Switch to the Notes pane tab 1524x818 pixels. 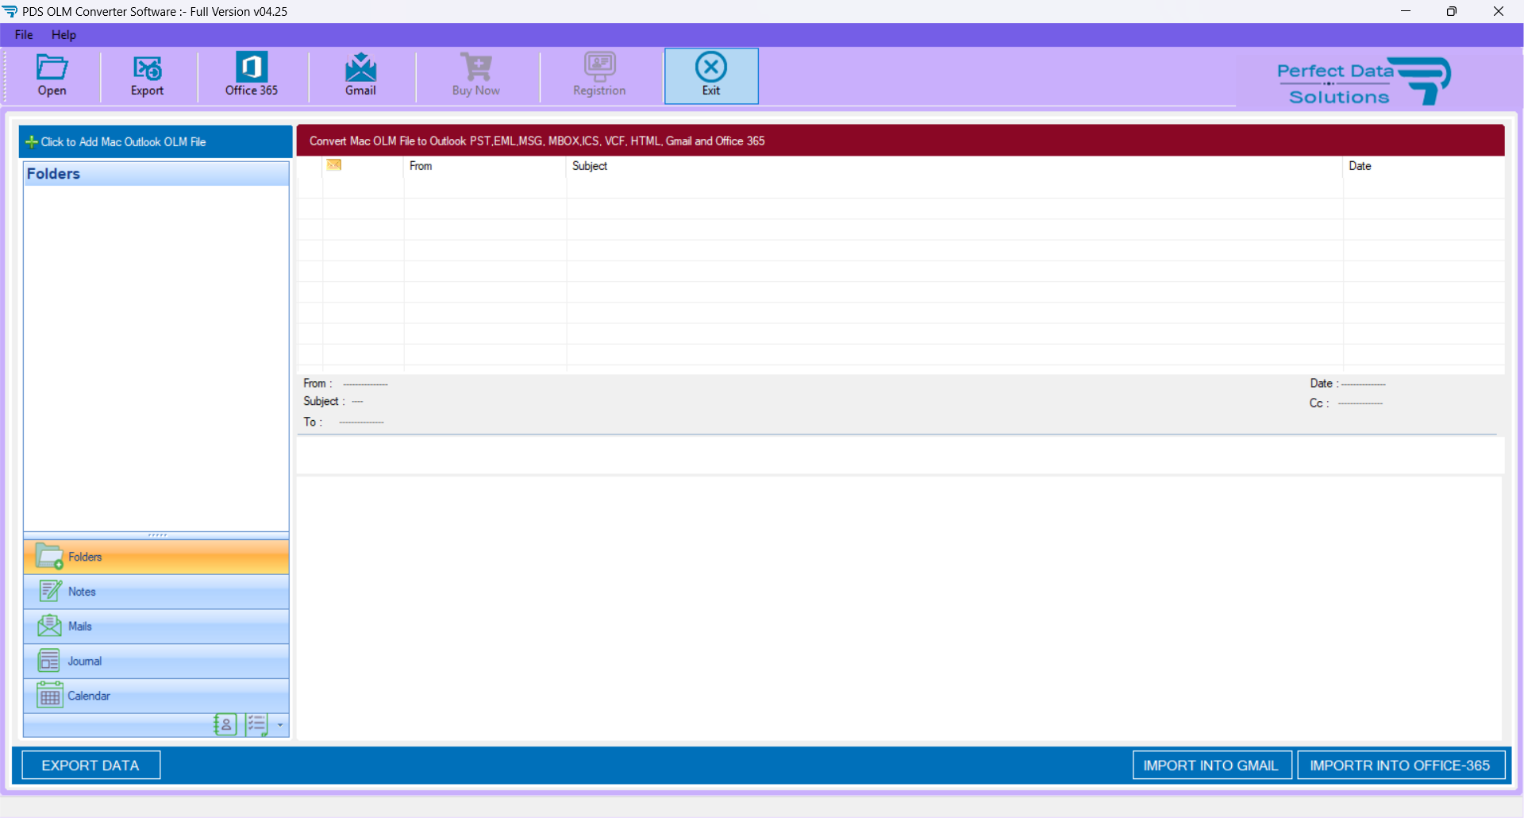pos(156,592)
